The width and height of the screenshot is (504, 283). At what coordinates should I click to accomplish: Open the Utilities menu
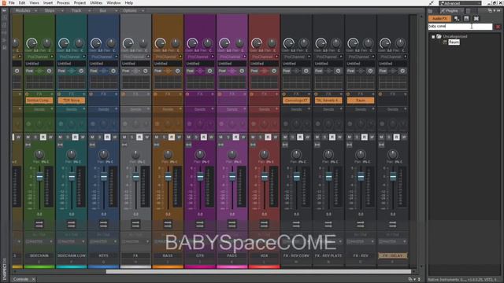coord(96,3)
